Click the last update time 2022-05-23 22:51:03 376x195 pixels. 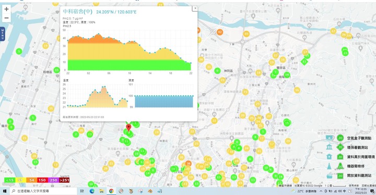click(x=83, y=117)
